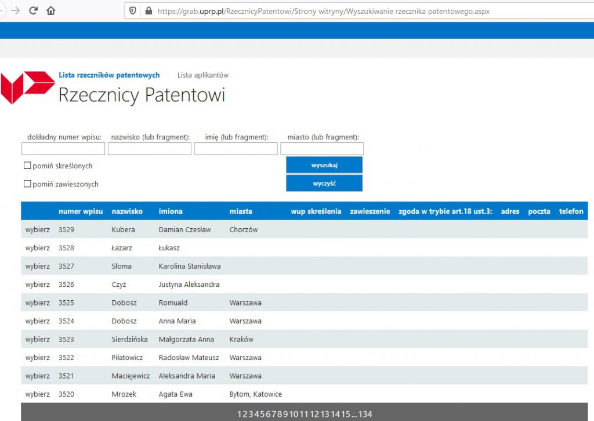Click name cell Agata Ewa

(175, 394)
